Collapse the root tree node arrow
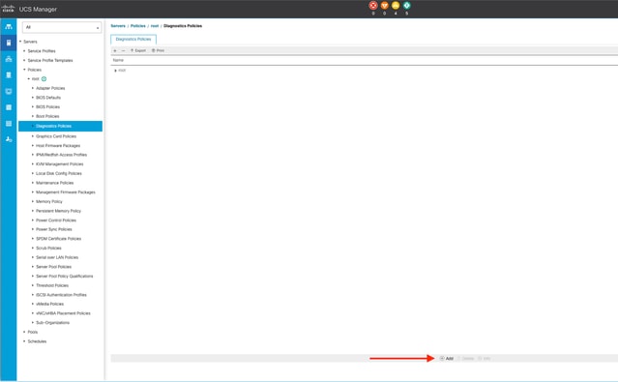Screen dimensions: 618x382 [29, 79]
